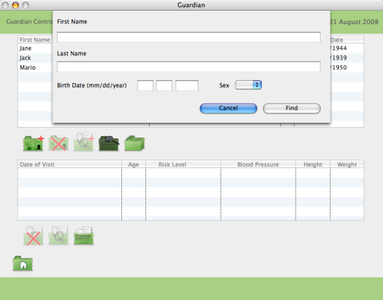Click the delete visit icon below visits table
This screenshot has width=383, height=300.
click(x=33, y=235)
